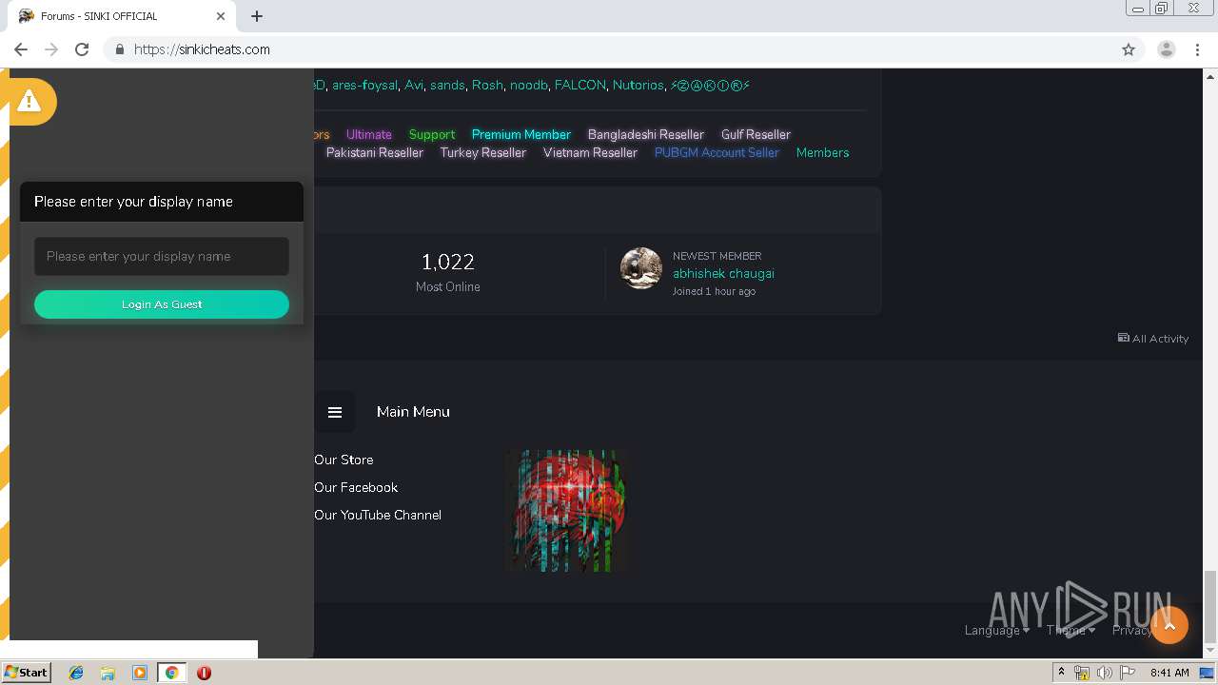The image size is (1218, 685).
Task: Open online user sands' profile
Action: click(447, 85)
